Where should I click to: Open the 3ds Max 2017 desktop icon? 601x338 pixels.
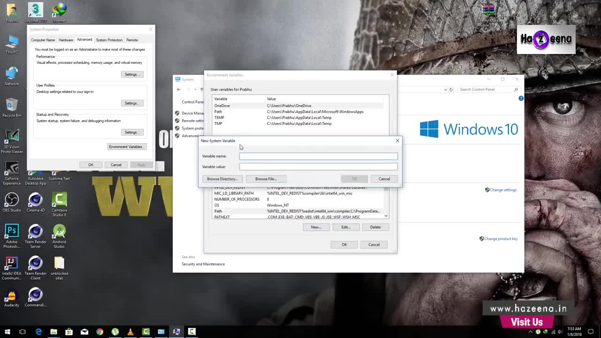point(35,12)
